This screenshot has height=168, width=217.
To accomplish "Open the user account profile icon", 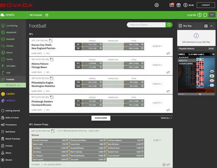I will (157, 5).
